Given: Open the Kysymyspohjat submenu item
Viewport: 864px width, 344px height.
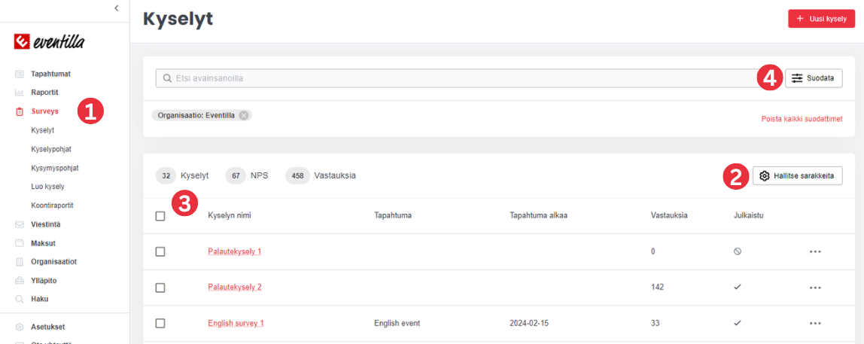Looking at the screenshot, I should coord(55,168).
